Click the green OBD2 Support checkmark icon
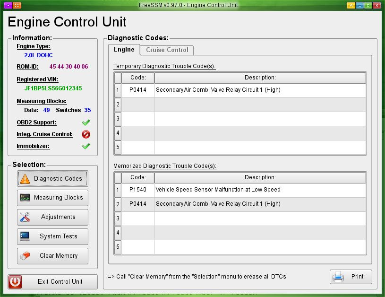 86,122
